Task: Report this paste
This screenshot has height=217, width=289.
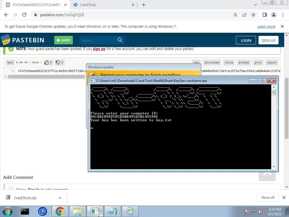Action: [x=272, y=62]
